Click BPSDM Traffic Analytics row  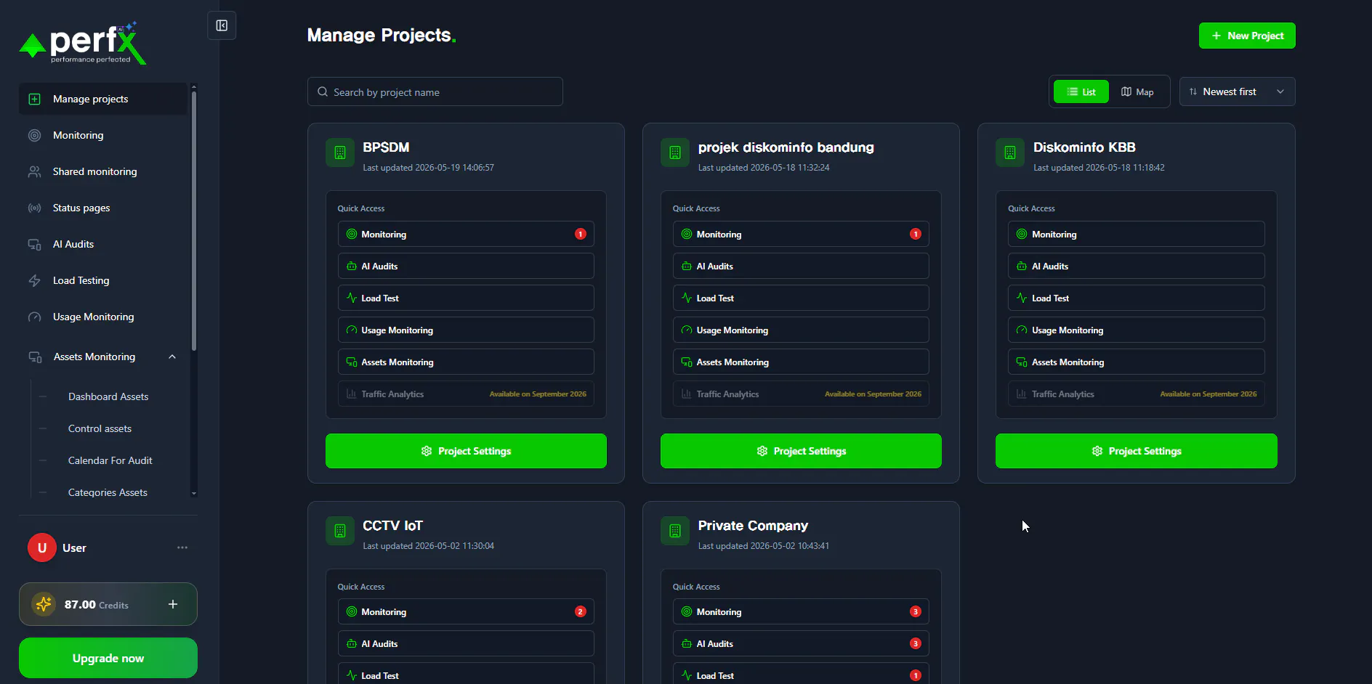point(466,394)
